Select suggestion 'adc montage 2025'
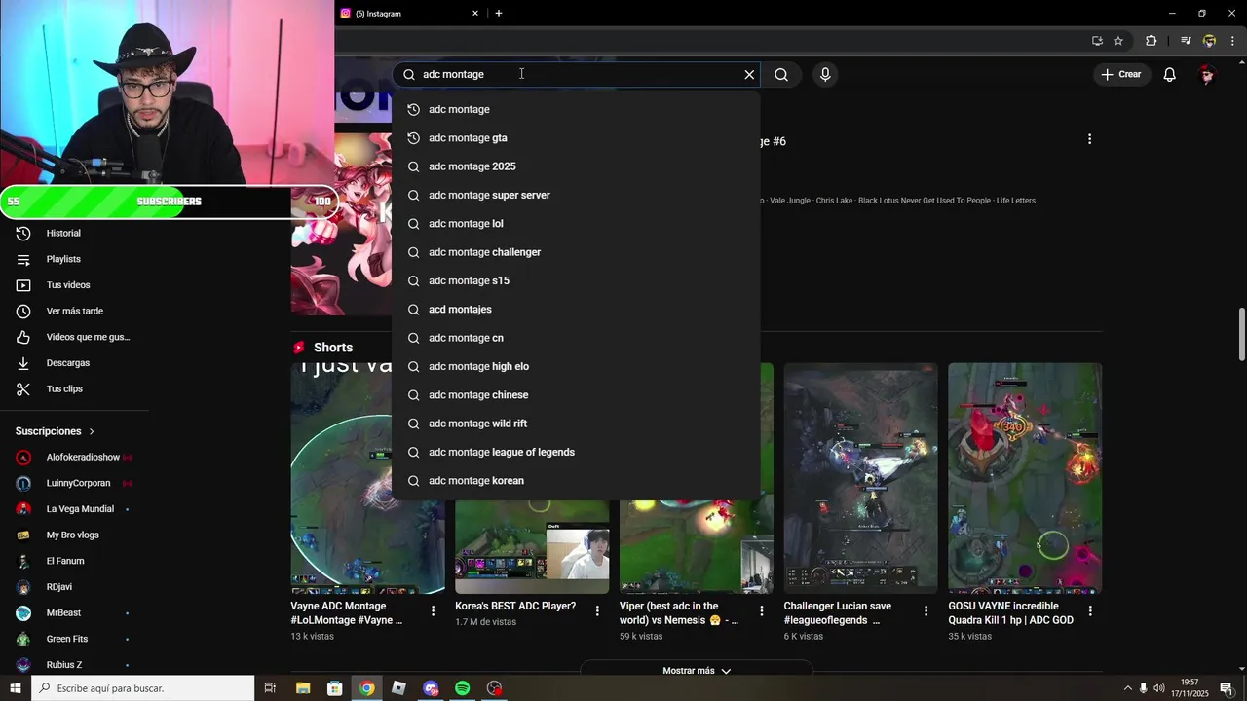This screenshot has width=1247, height=701. [576, 166]
